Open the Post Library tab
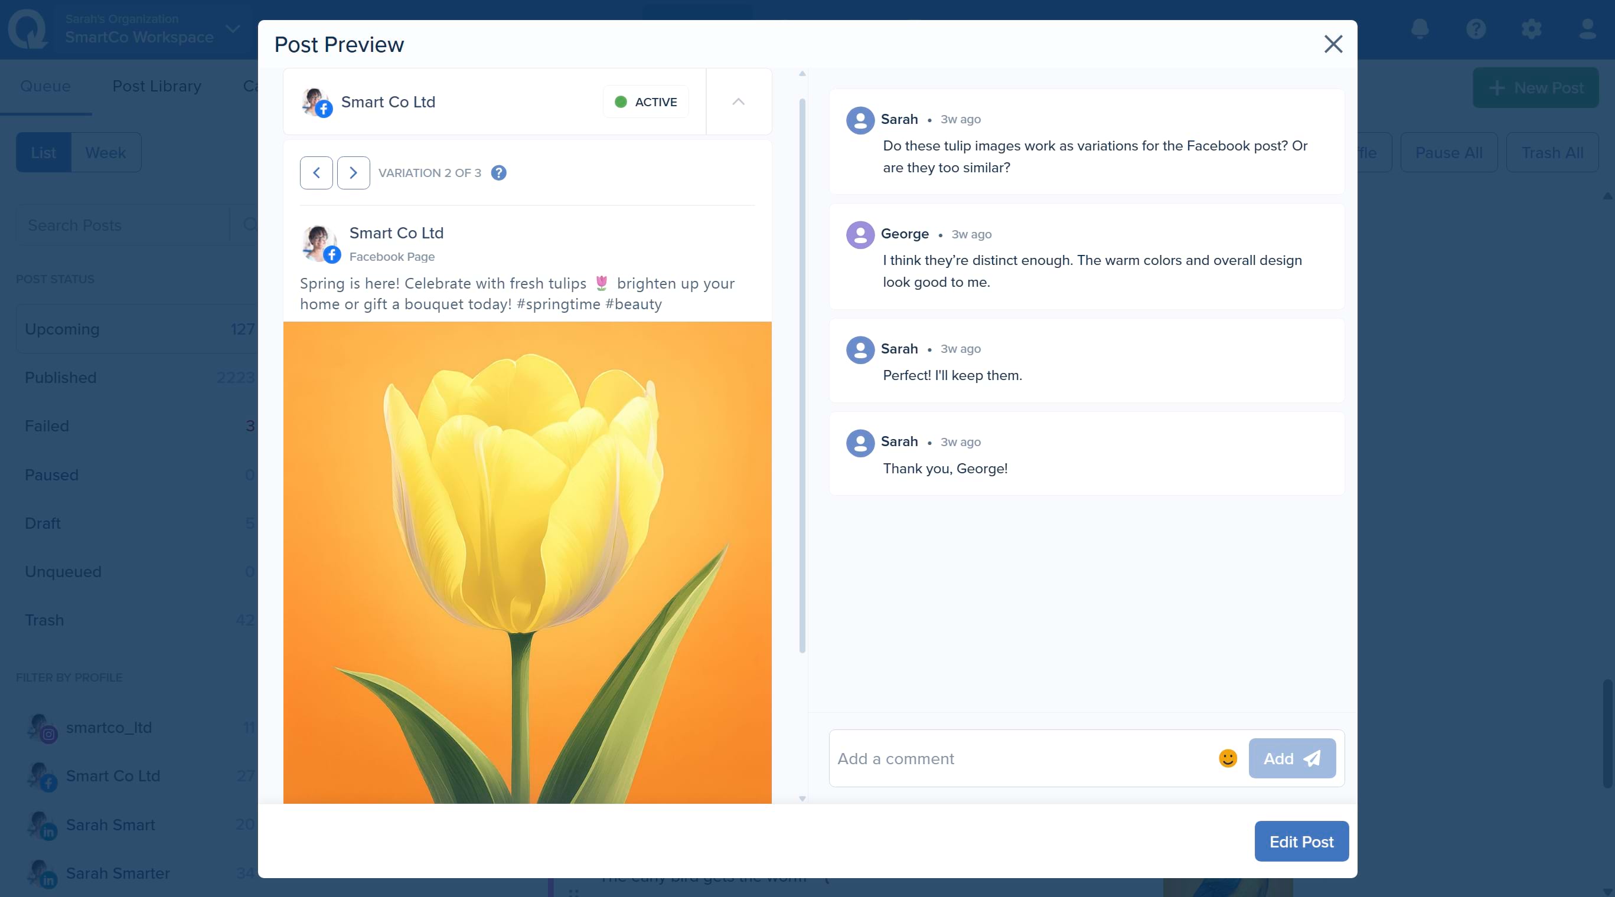The image size is (1615, 897). coord(156,86)
